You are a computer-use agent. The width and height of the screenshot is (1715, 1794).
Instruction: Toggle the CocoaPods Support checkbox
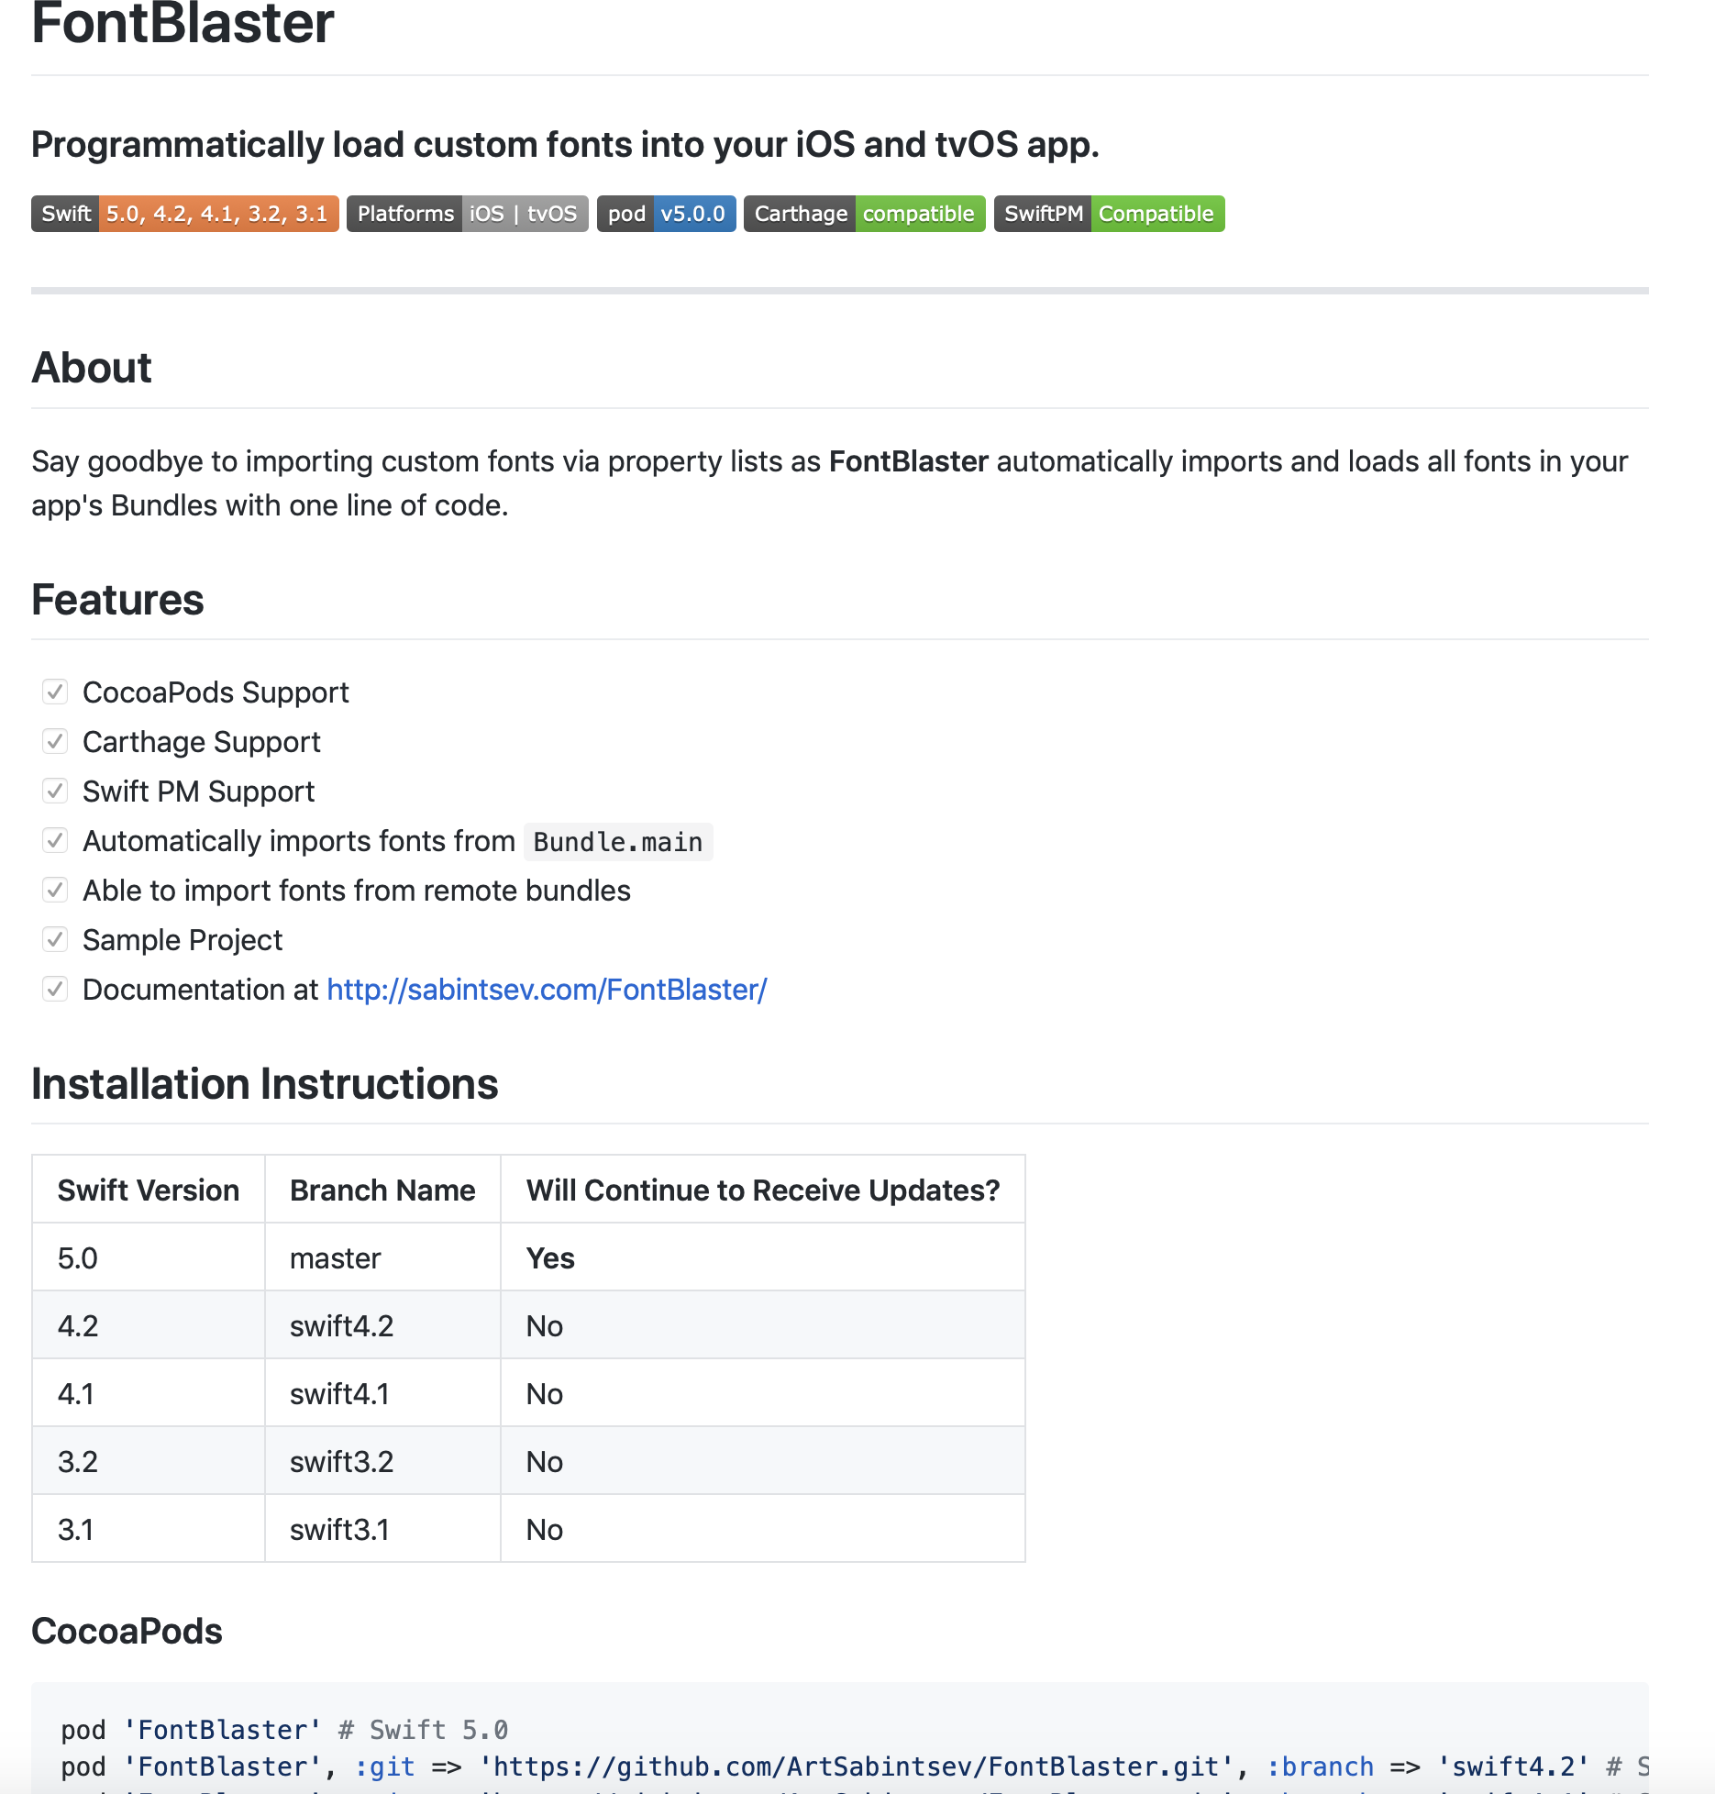55,692
